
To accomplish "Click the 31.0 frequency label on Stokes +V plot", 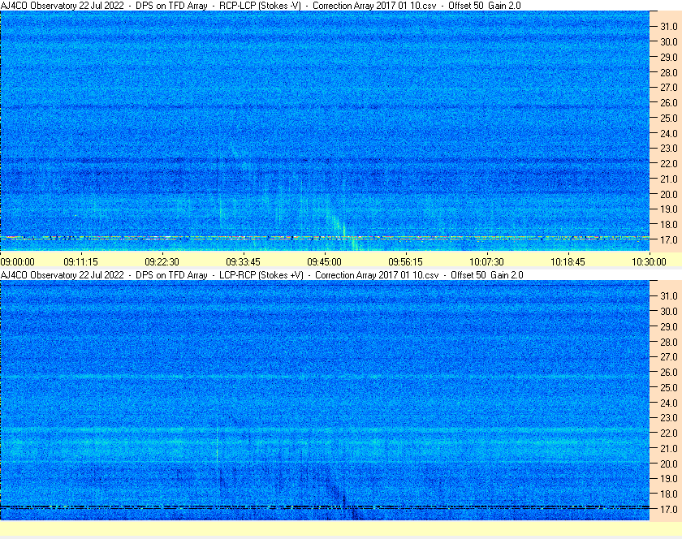I will pos(669,295).
